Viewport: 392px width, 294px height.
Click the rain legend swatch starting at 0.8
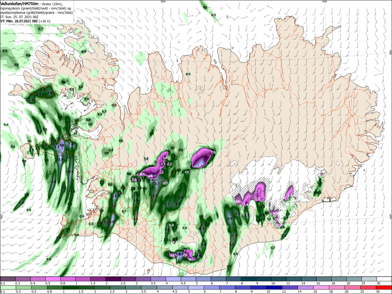pos(55,287)
